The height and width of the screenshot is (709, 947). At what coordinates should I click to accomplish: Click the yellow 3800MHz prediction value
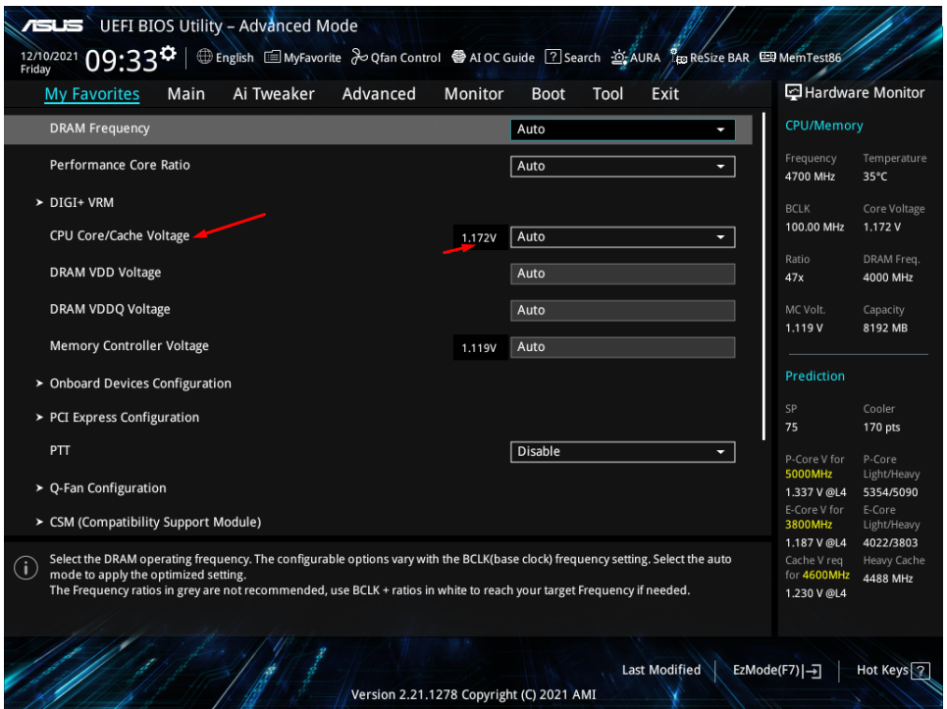[x=809, y=525]
